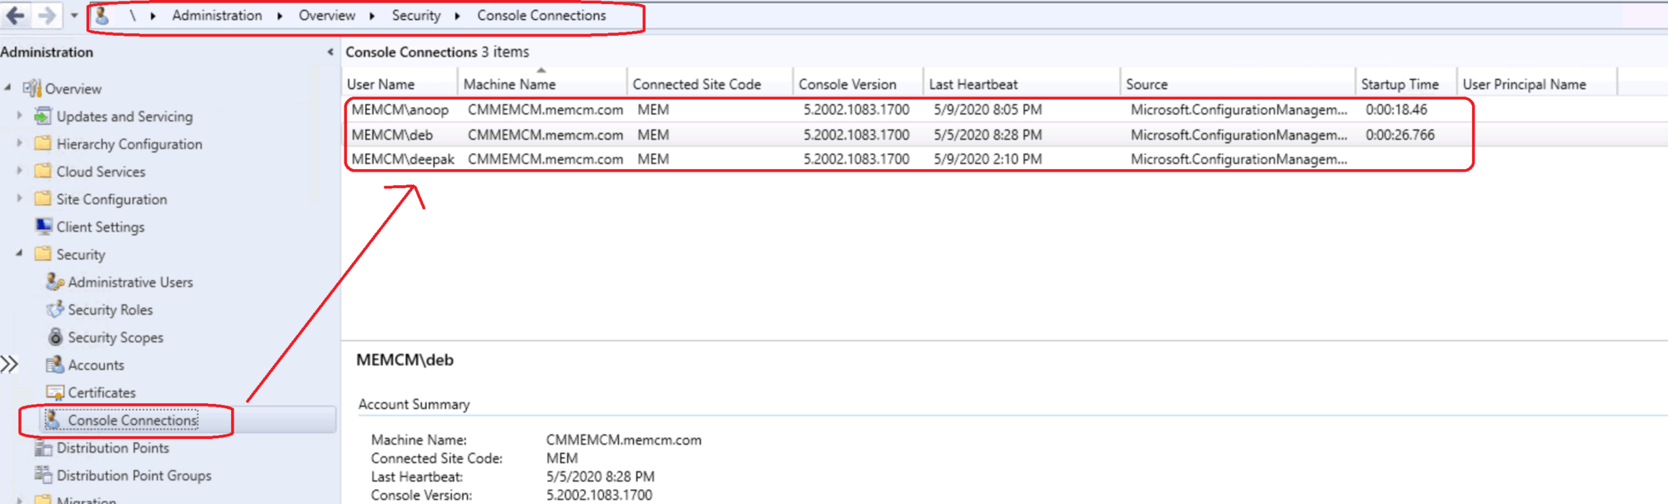Open Hierarchy Configuration tree item

click(129, 144)
